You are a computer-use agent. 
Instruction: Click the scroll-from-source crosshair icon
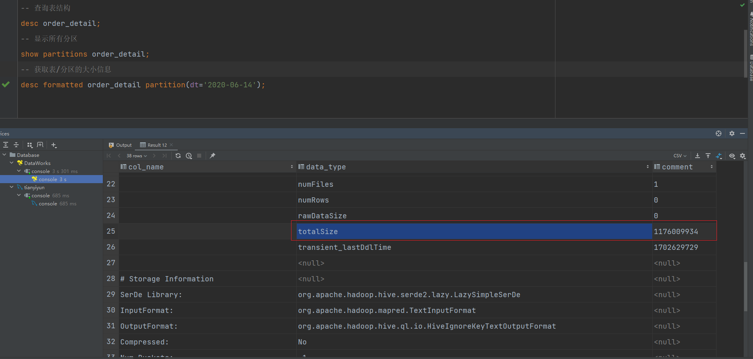[x=719, y=133]
